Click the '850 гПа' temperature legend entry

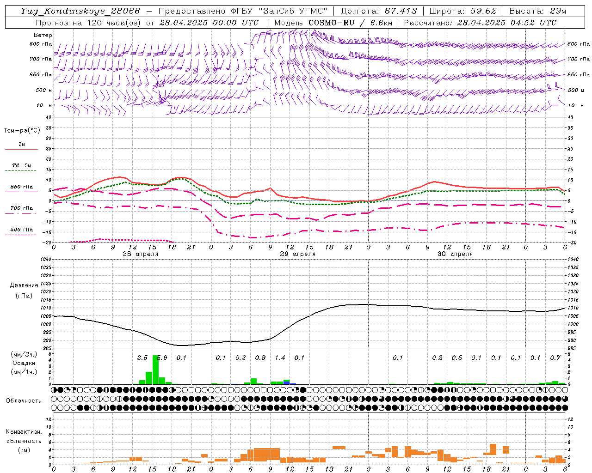[x=22, y=187]
